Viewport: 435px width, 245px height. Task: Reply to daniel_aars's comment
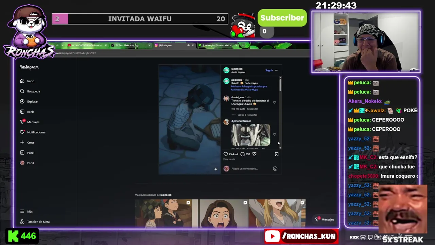tap(253, 109)
